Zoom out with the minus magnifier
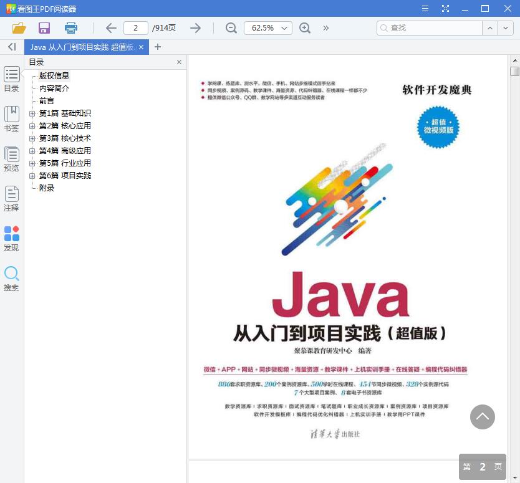 pyautogui.click(x=231, y=28)
